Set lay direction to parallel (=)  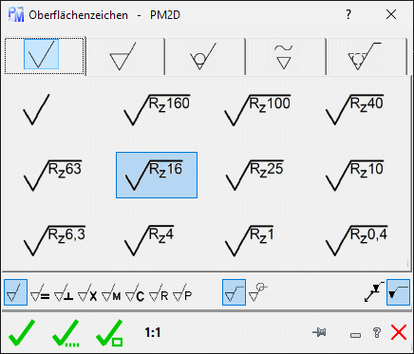pos(40,292)
